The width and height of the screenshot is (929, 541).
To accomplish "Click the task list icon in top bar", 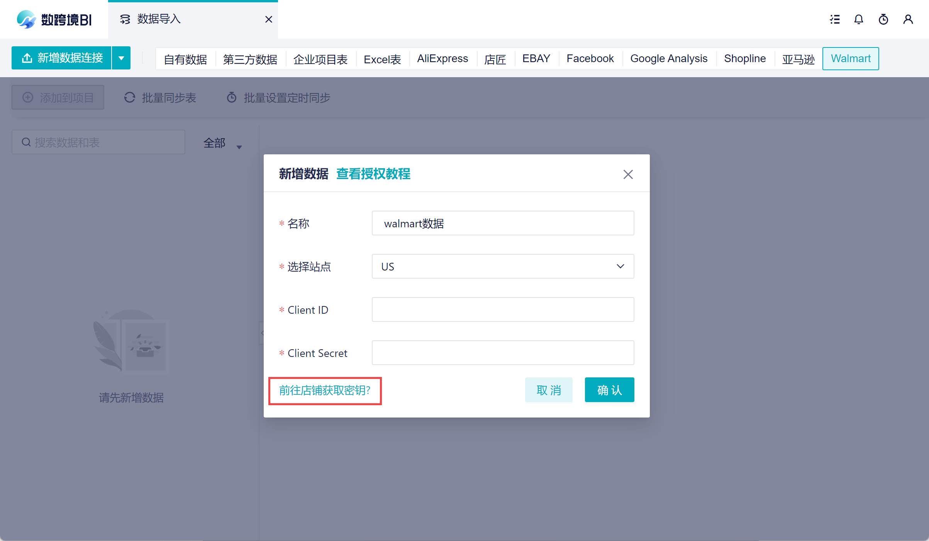I will (835, 19).
